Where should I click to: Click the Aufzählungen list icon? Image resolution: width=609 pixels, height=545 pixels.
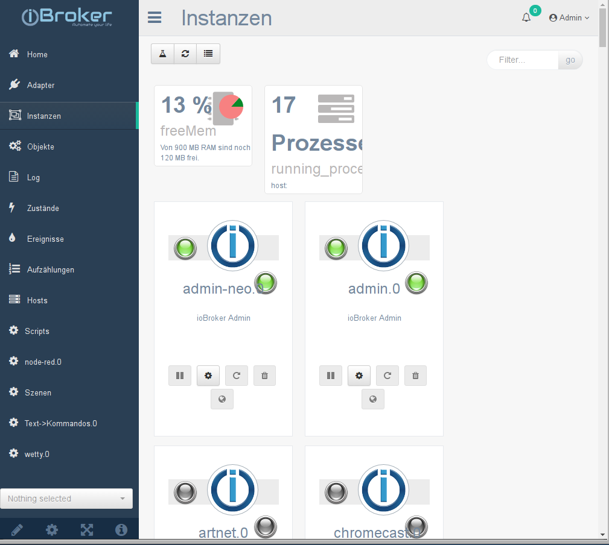point(14,268)
